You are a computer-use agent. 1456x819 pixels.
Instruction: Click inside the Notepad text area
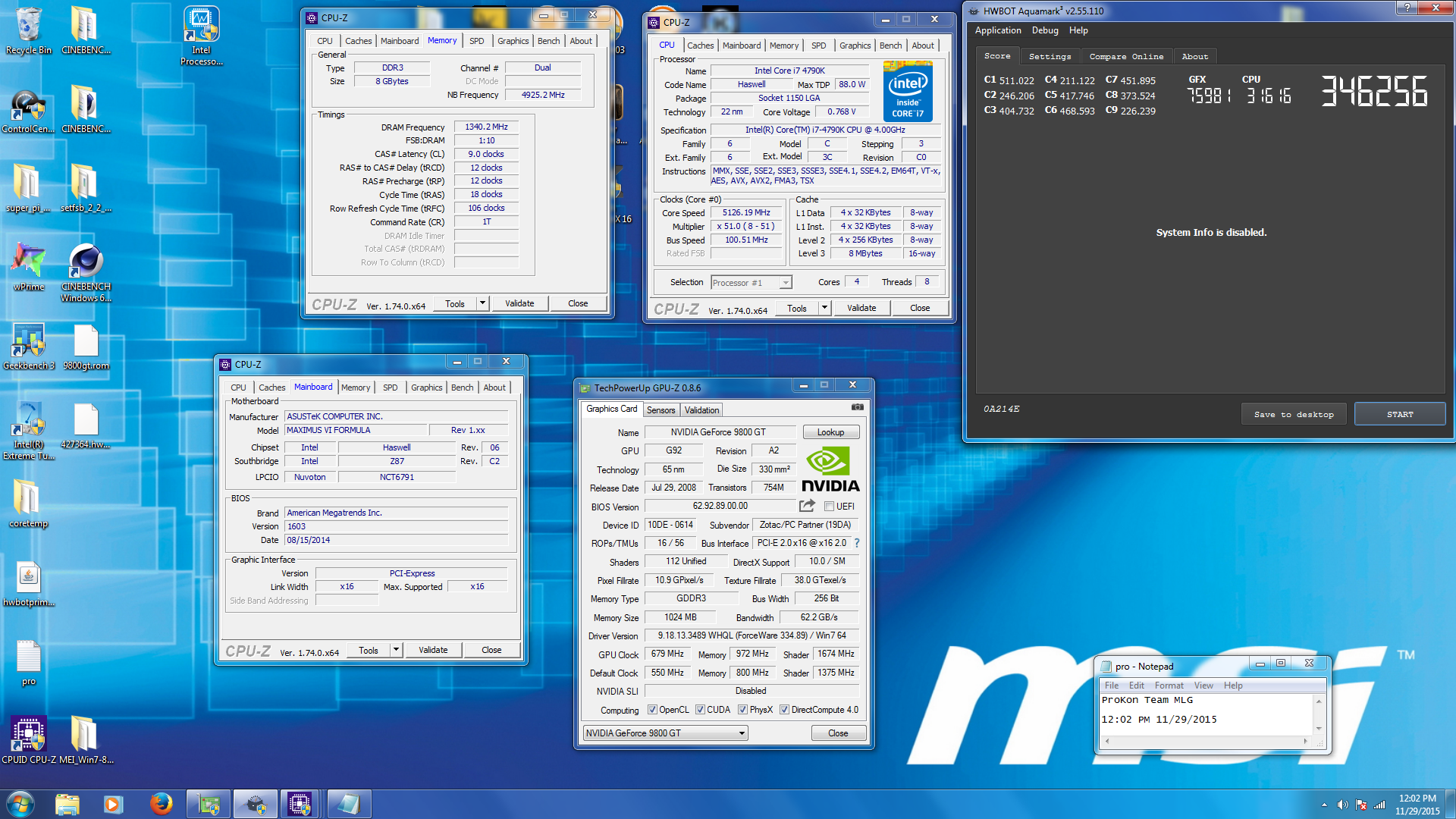point(1207,714)
